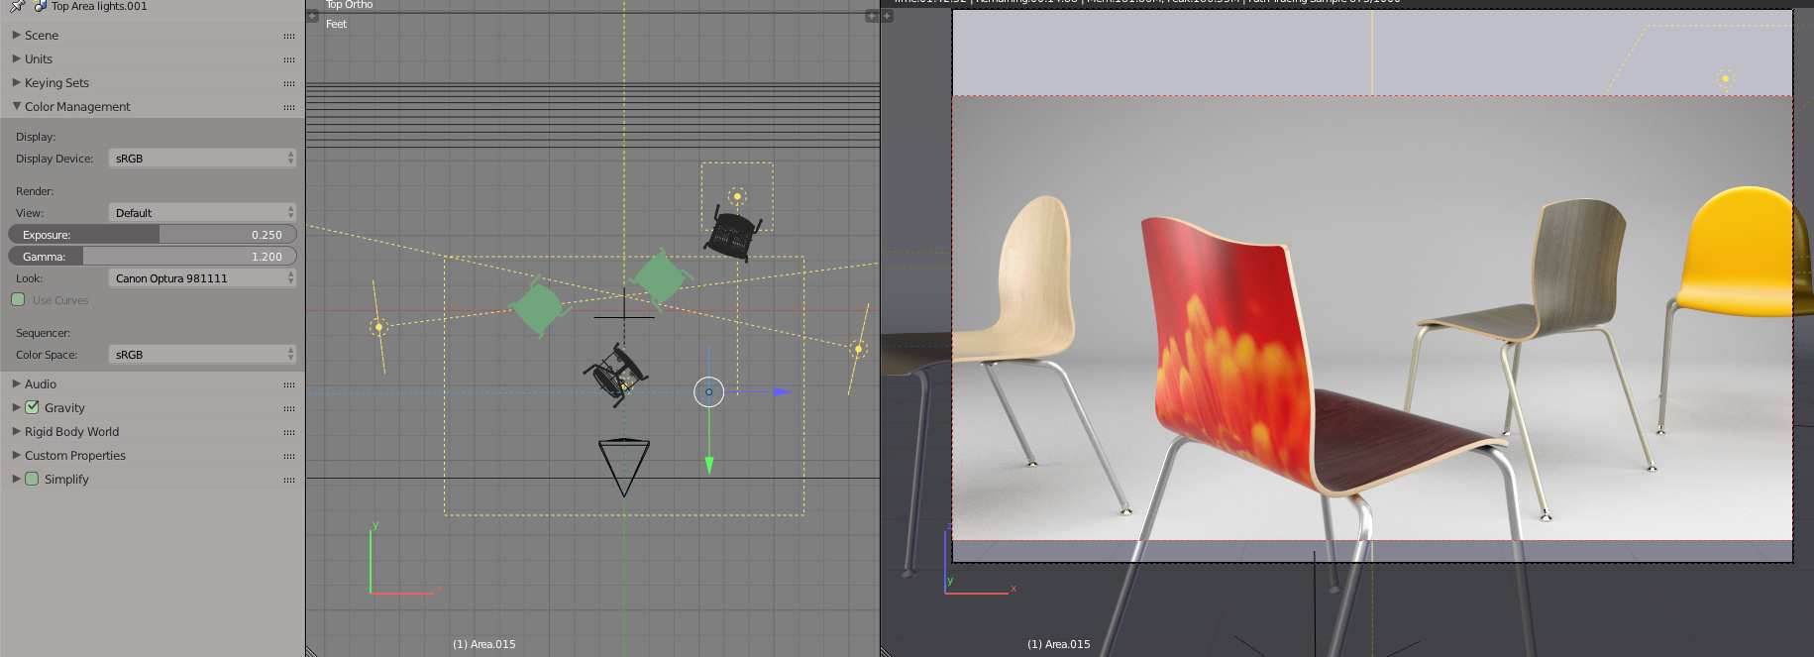The height and width of the screenshot is (657, 1814).
Task: Enable the Use Curves checkbox
Action: pyautogui.click(x=18, y=299)
